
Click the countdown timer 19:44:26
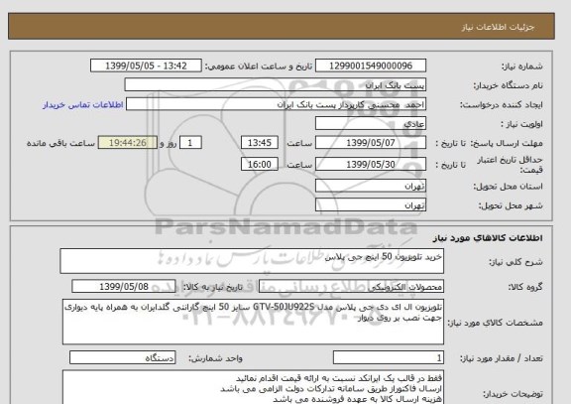tap(128, 143)
